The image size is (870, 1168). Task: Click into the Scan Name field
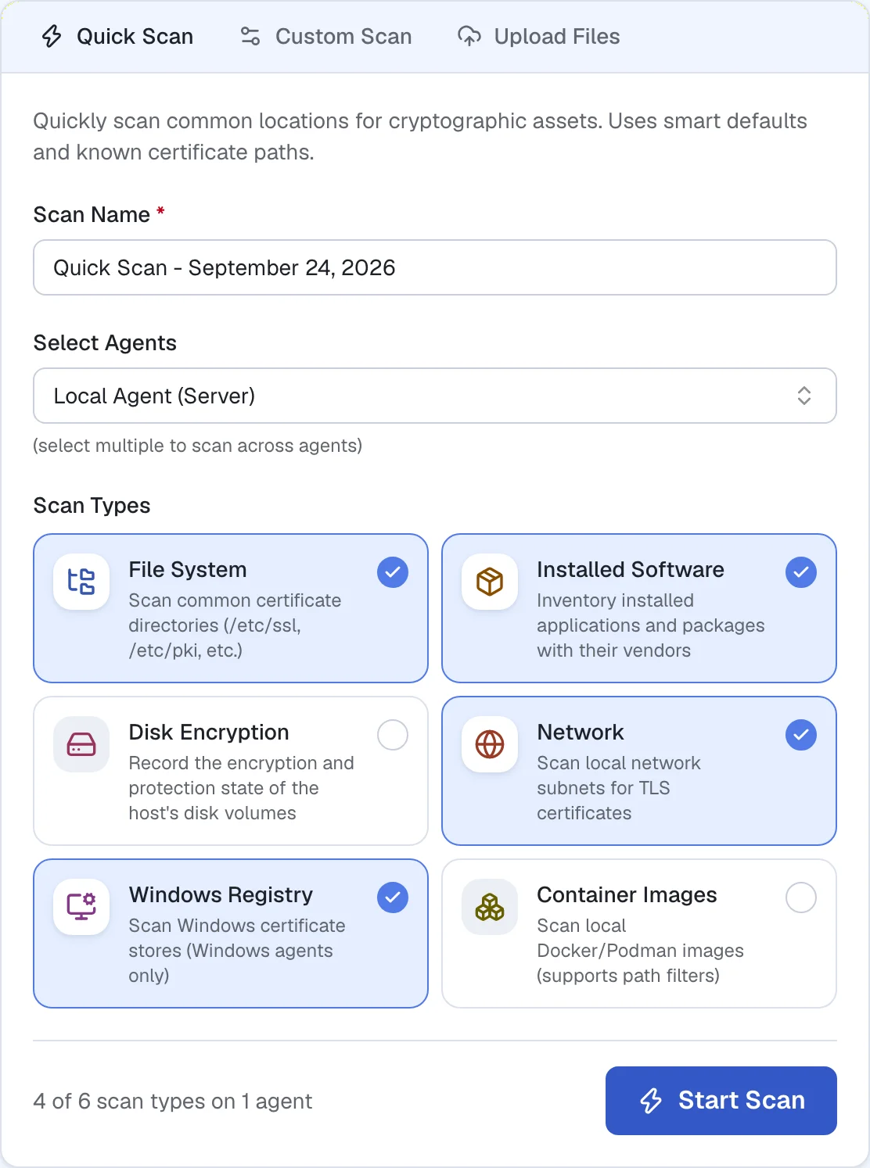435,267
